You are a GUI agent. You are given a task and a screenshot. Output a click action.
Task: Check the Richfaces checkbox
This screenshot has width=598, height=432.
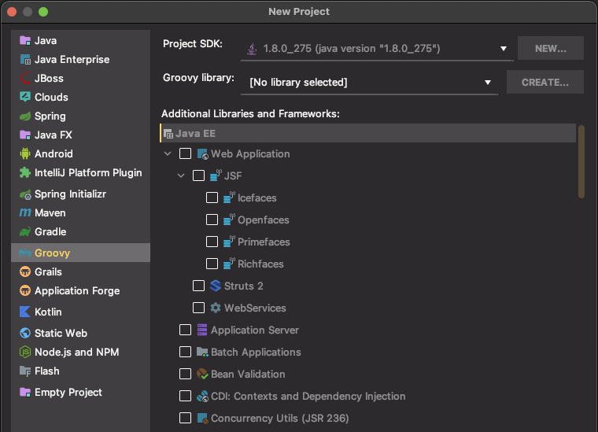212,264
